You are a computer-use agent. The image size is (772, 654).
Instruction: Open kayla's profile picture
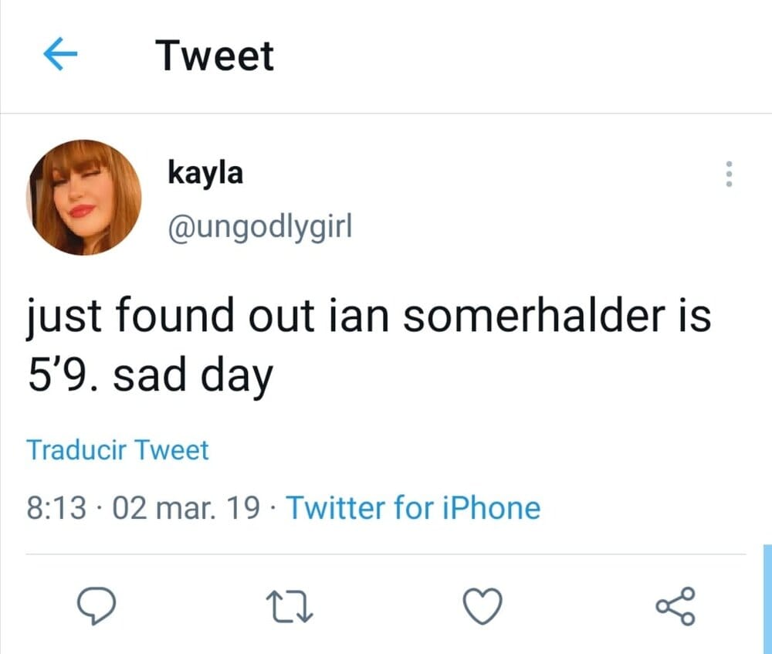[85, 197]
